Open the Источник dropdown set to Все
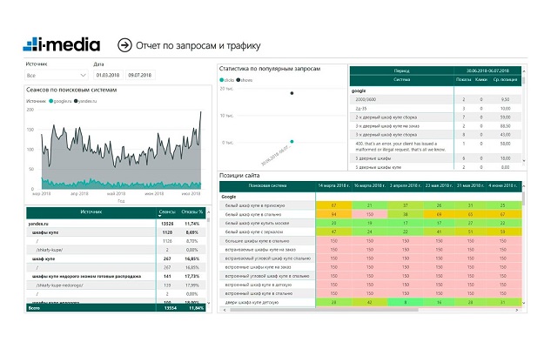The width and height of the screenshot is (551, 349). click(x=57, y=75)
